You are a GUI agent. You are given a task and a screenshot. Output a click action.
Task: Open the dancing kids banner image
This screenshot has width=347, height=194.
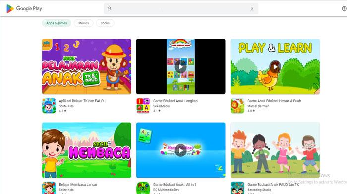point(275,150)
